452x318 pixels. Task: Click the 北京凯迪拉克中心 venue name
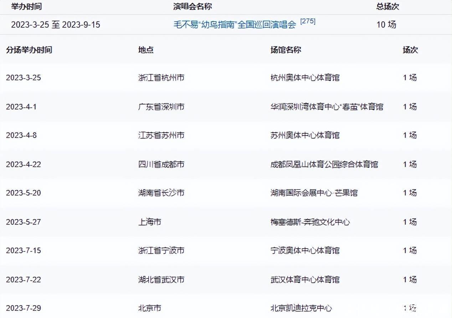[301, 308]
